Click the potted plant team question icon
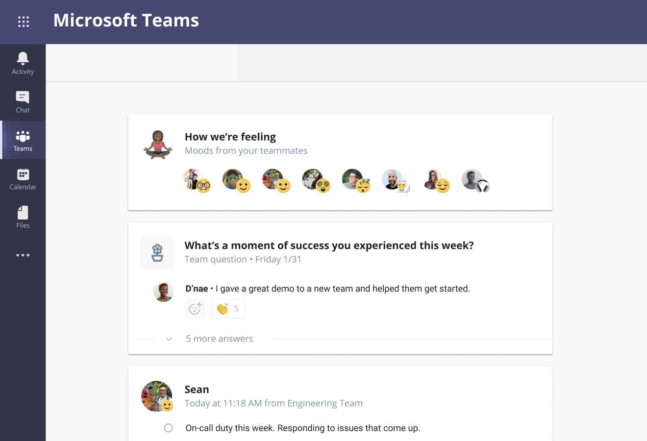Image resolution: width=647 pixels, height=441 pixels. tap(157, 253)
